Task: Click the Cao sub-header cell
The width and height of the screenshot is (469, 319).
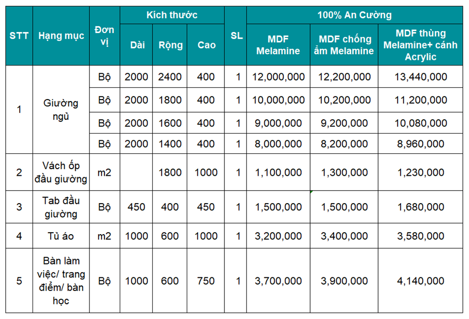Action: [x=206, y=45]
